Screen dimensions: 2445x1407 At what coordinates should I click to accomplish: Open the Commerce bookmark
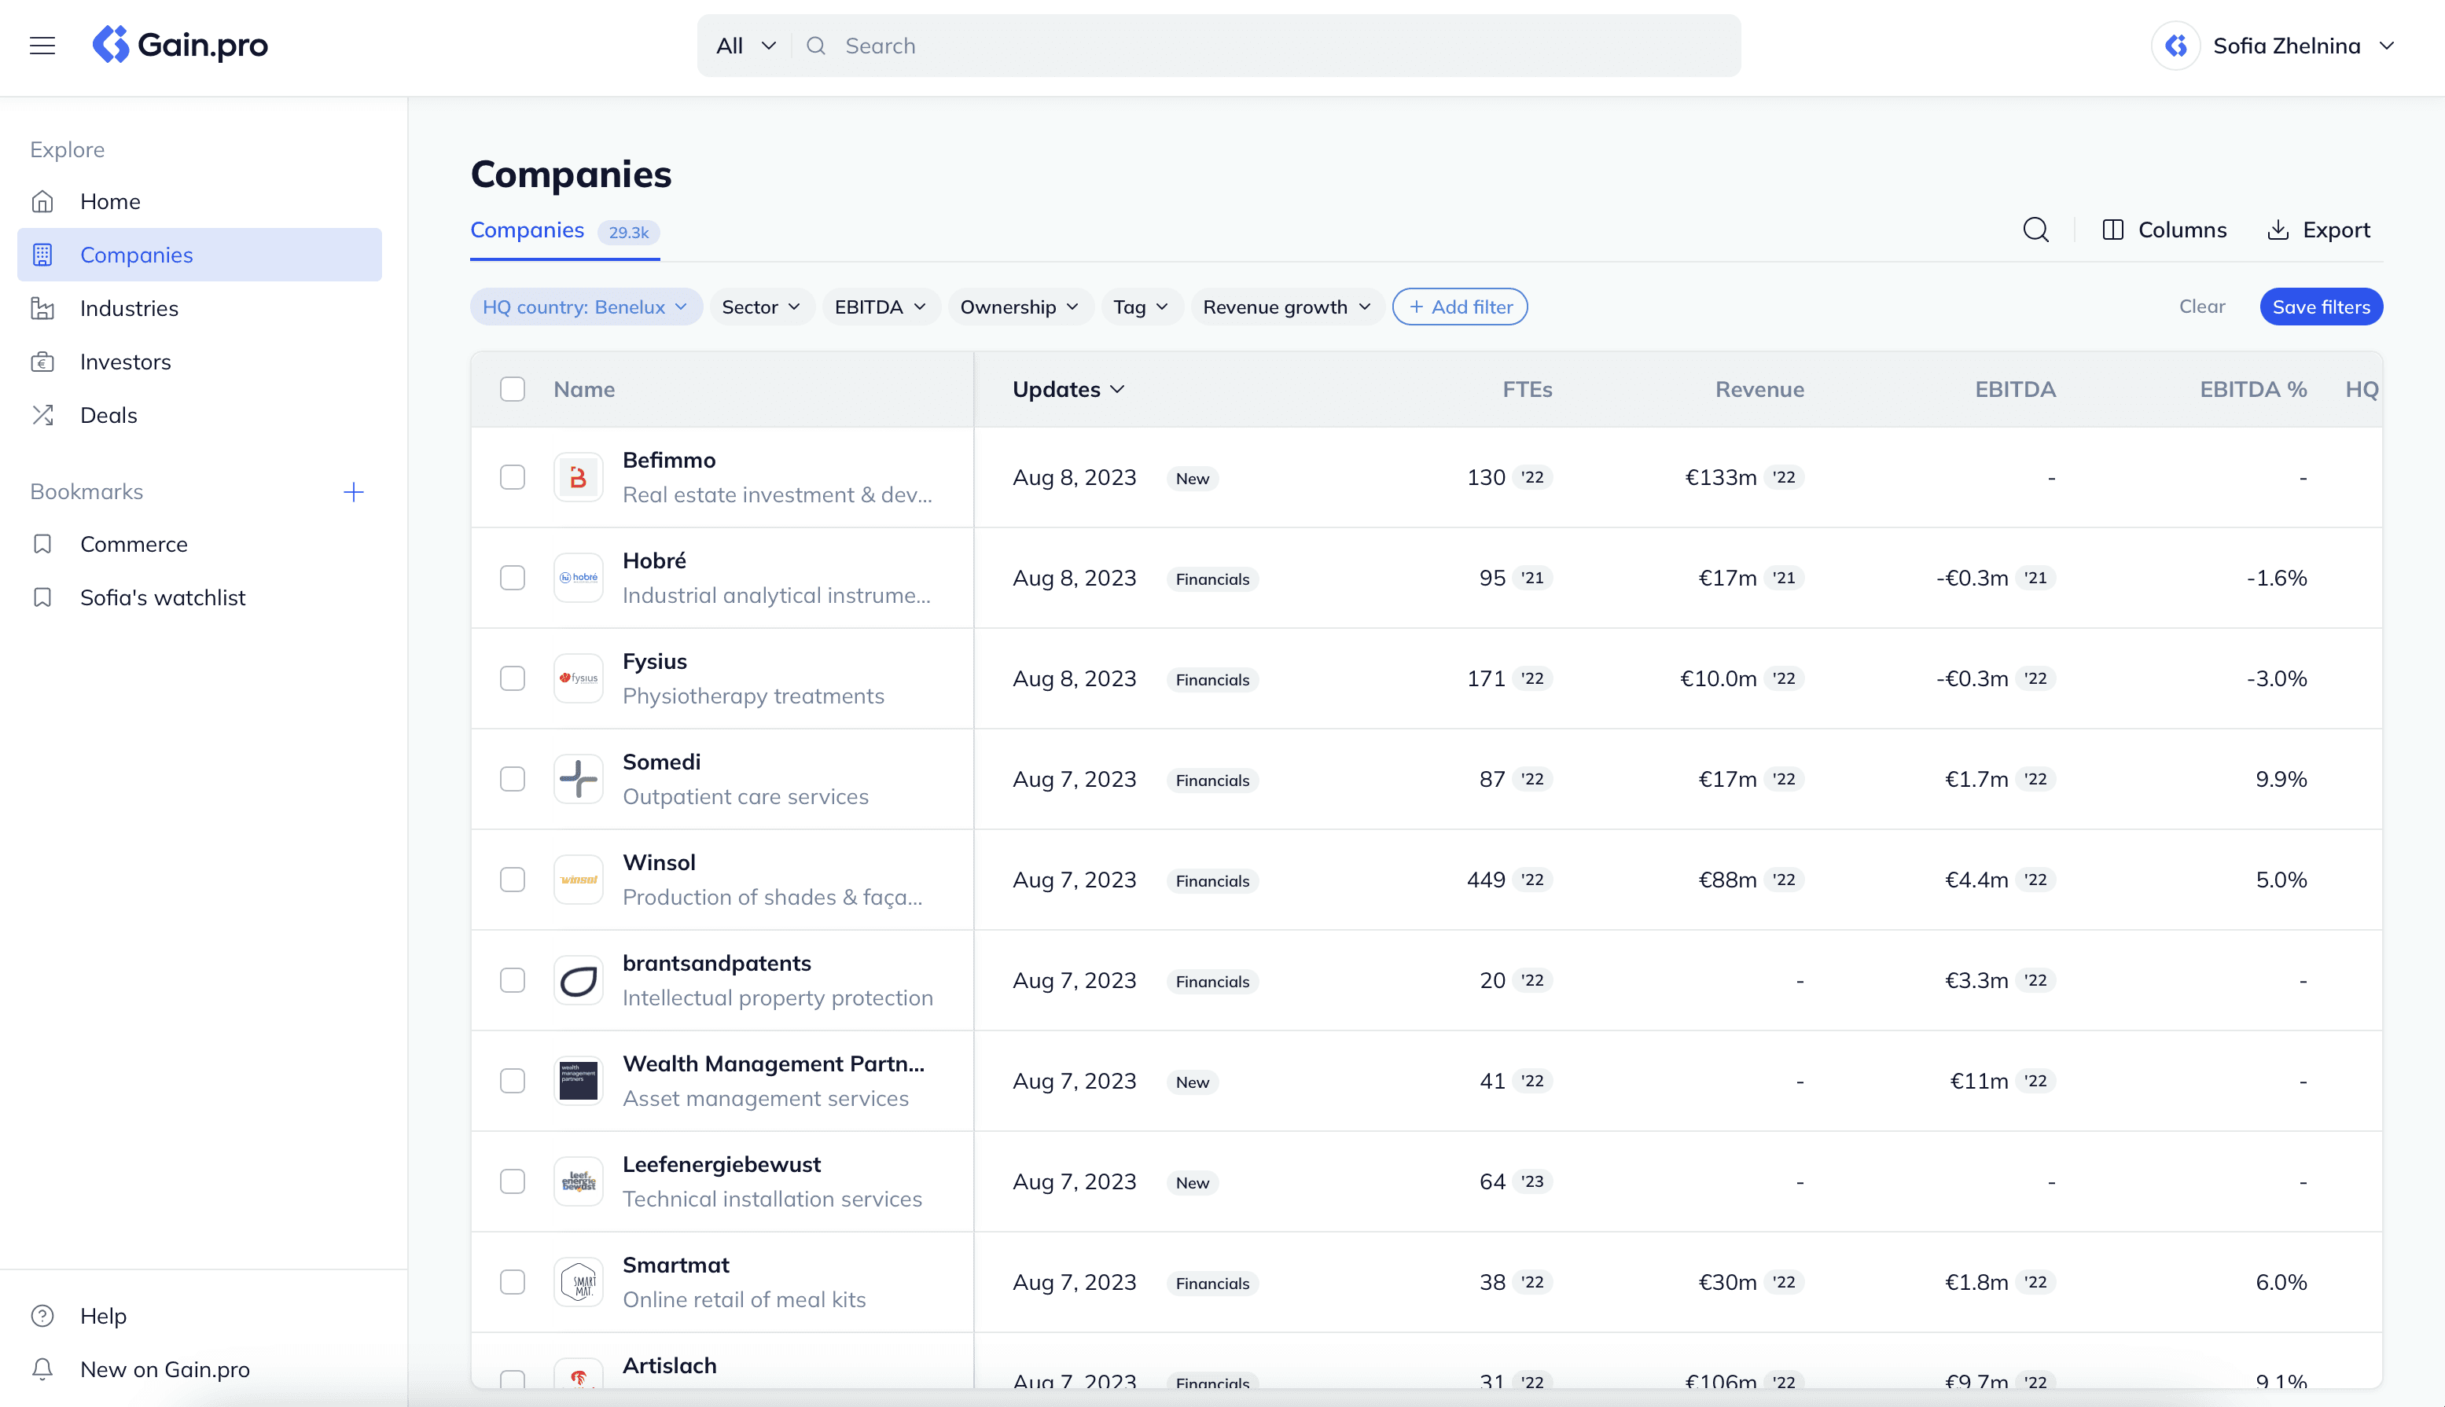click(199, 544)
